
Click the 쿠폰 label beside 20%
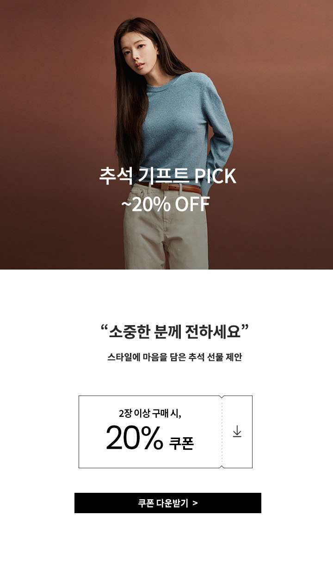tap(181, 443)
